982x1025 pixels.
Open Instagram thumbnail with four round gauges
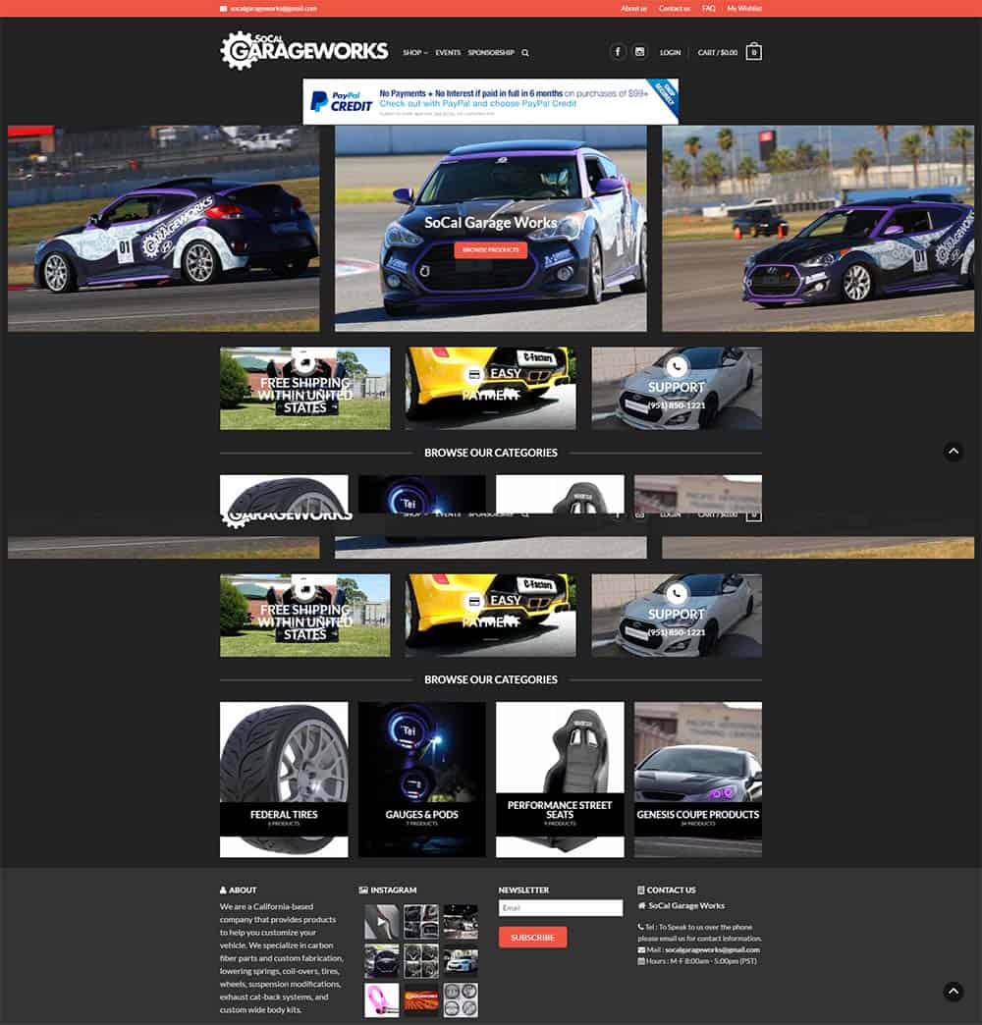point(461,1000)
